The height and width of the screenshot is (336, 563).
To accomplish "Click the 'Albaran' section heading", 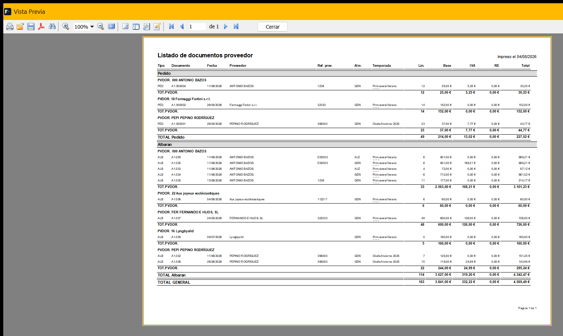I will coord(165,144).
